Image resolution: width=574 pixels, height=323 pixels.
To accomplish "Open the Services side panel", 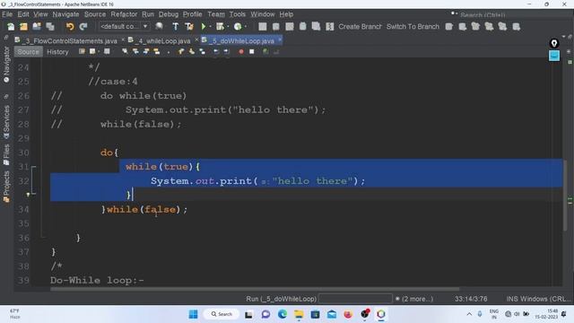I will click(x=6, y=121).
